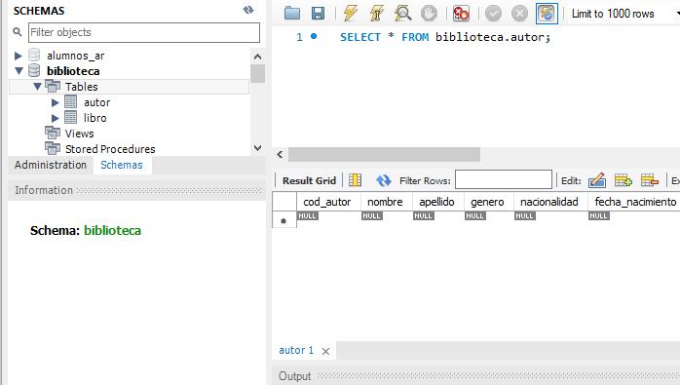
Task: Stop query execution hand icon
Action: tap(429, 14)
